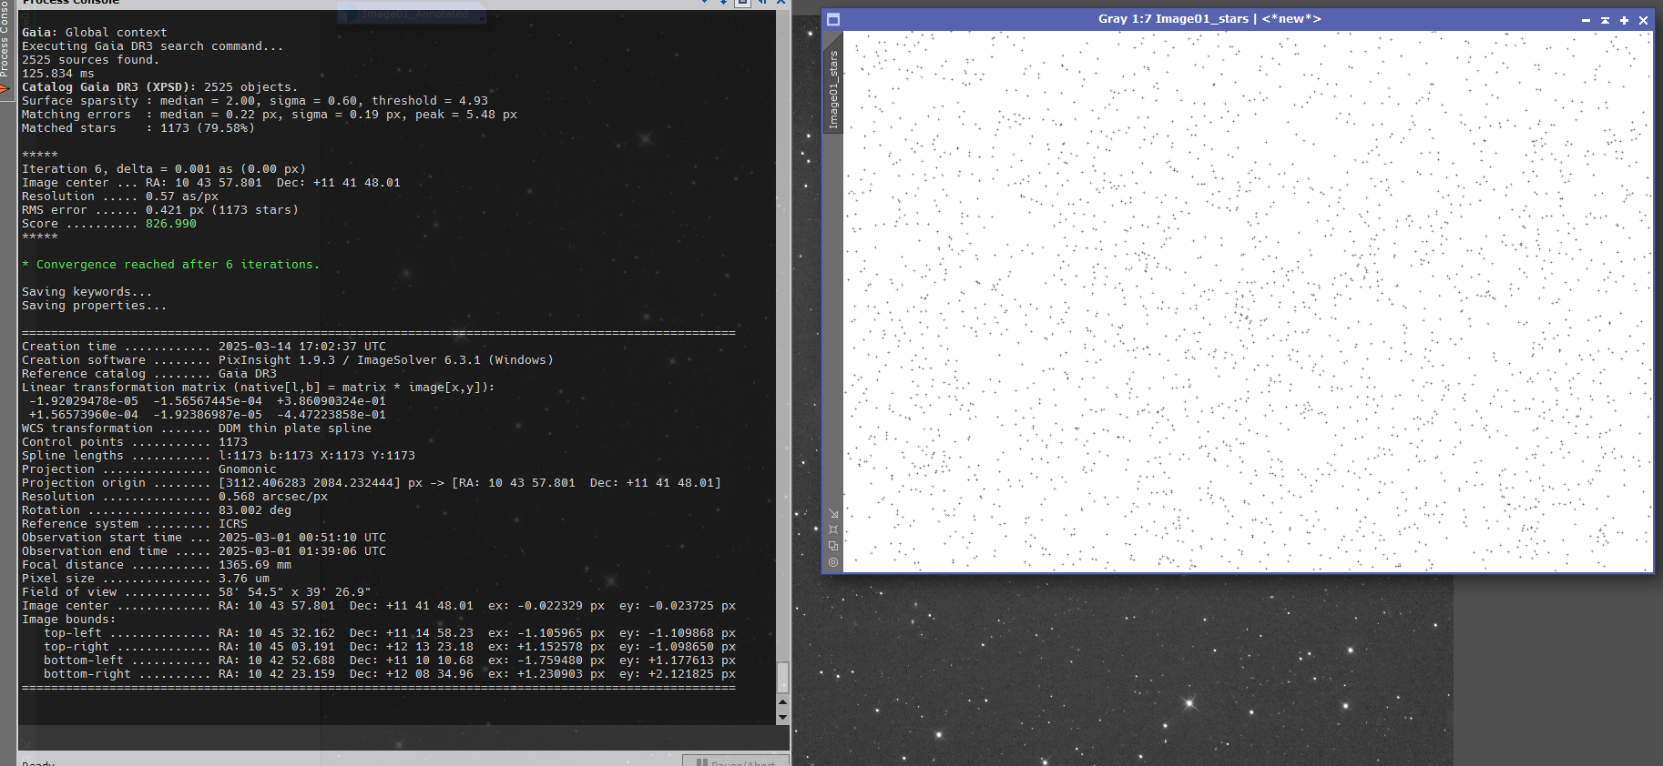Click 'PixInsight 1.9.3 / ImageSolver 6.3.1 (Windows)' text
The width and height of the screenshot is (1663, 766).
pyautogui.click(x=385, y=360)
